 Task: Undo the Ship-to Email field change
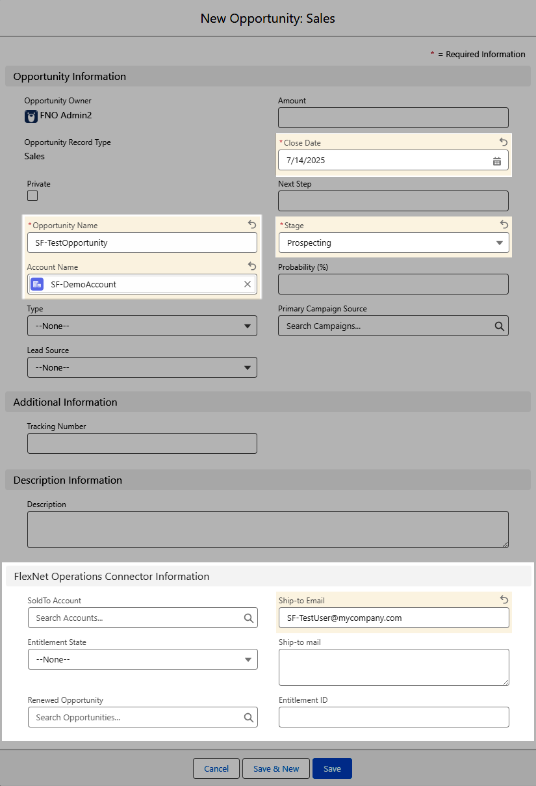tap(504, 599)
